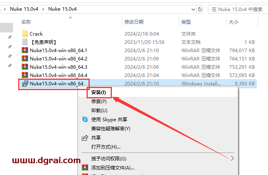Choose 安装(I) from the context menu
This screenshot has width=268, height=175.
pyautogui.click(x=98, y=92)
